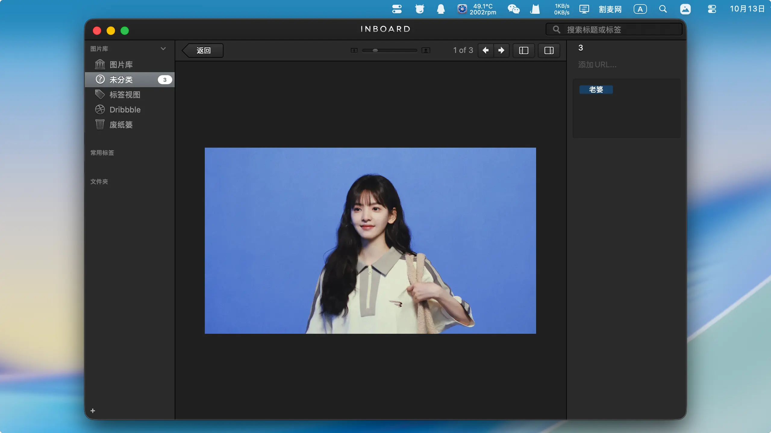
Task: Toggle the right info panel
Action: 549,51
